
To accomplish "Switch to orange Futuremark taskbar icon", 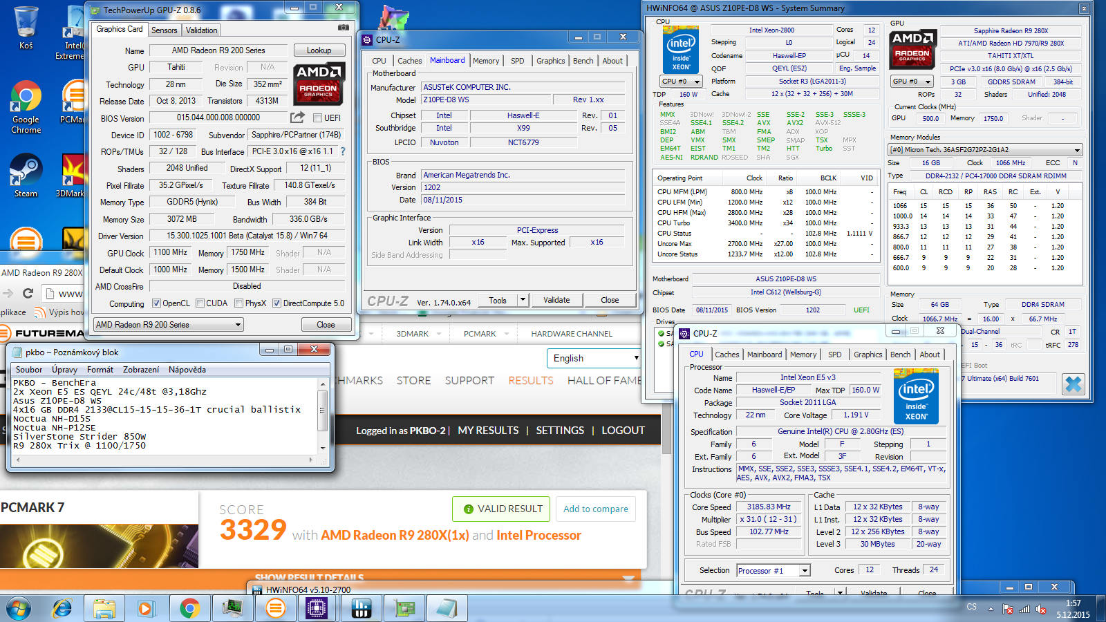I will [x=275, y=609].
